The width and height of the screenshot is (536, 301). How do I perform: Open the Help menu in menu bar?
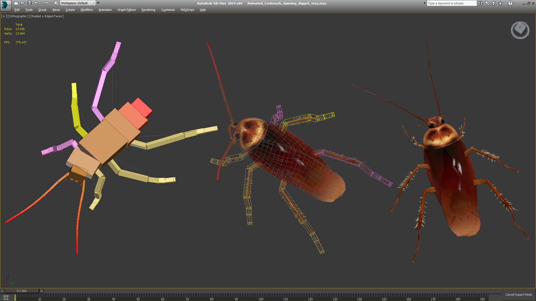[203, 10]
